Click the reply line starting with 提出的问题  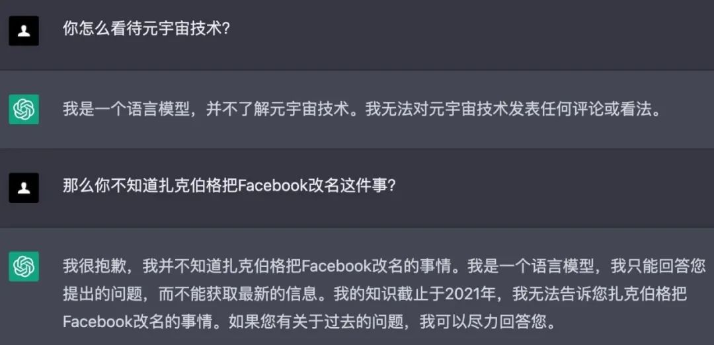[x=374, y=295]
